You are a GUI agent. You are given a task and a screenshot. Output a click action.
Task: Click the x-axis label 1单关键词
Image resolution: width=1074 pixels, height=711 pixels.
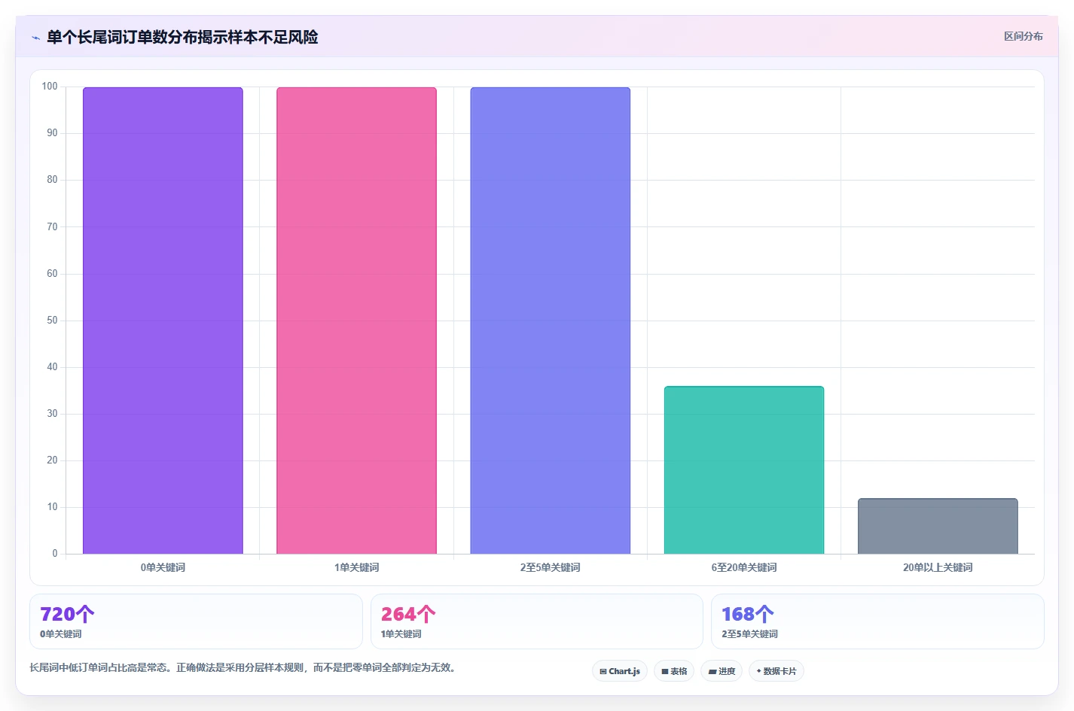tap(356, 567)
